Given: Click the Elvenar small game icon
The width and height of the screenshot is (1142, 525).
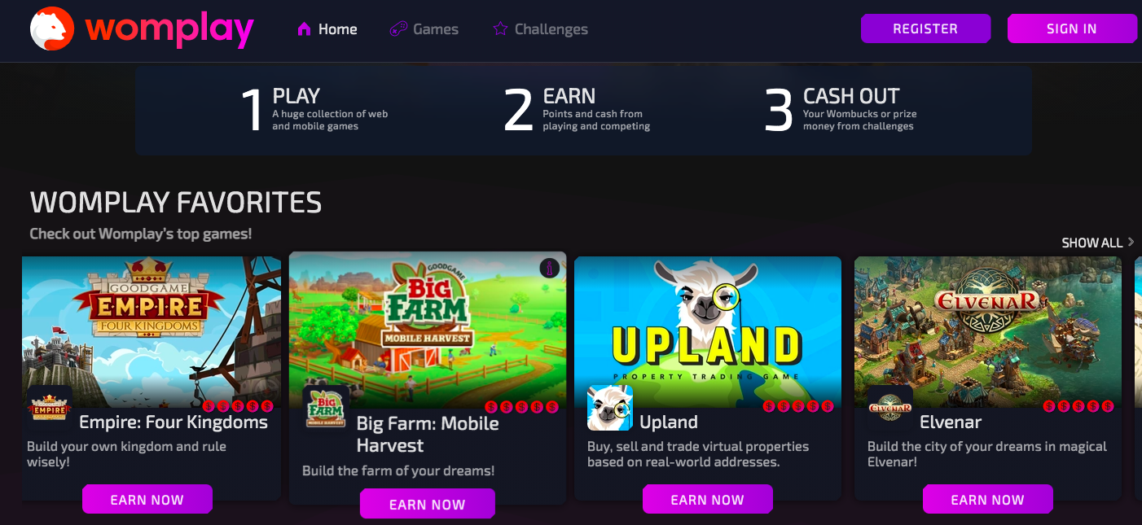Looking at the screenshot, I should pyautogui.click(x=889, y=408).
